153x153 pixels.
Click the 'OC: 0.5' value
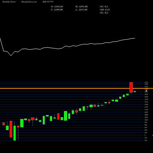pos(104,7)
